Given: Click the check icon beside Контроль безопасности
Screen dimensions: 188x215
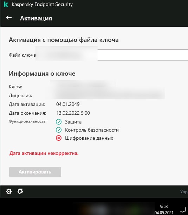Looking at the screenshot, I should tap(59, 130).
